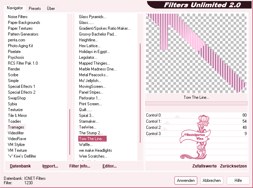253x188 pixels.
Task: Open the Presets tab
Action: click(35, 9)
